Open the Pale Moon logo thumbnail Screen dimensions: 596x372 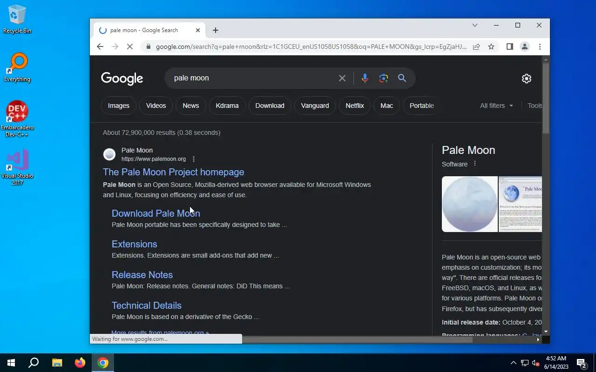pos(469,204)
